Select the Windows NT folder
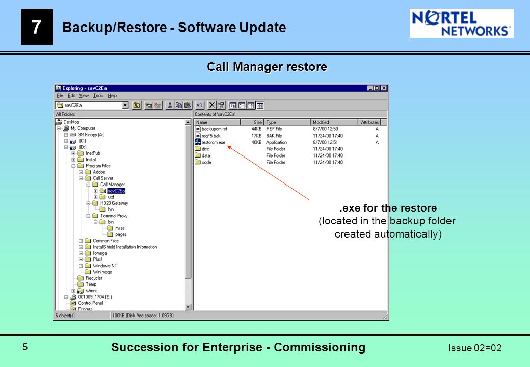This screenshot has height=367, width=530. pos(105,266)
